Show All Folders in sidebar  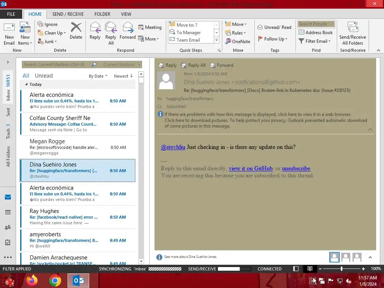tap(8, 156)
